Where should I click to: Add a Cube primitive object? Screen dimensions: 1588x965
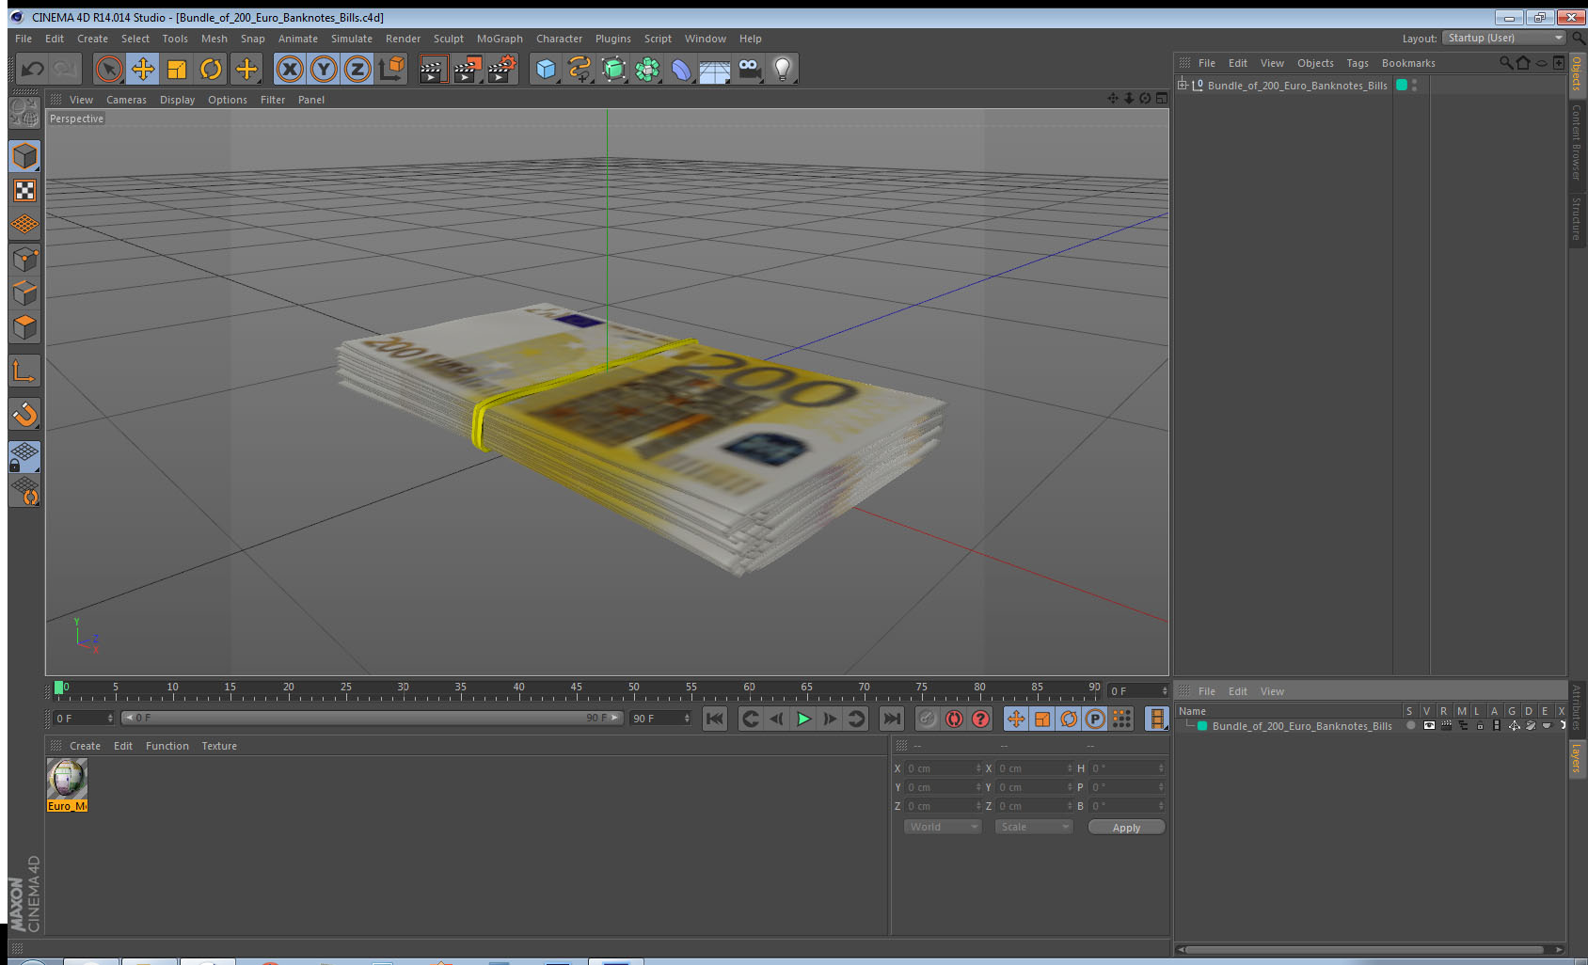click(546, 69)
